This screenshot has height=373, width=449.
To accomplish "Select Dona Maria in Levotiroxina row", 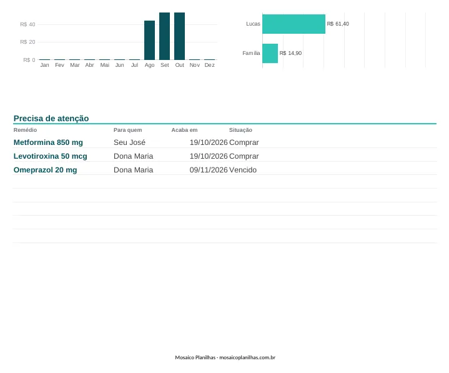I will click(x=134, y=156).
